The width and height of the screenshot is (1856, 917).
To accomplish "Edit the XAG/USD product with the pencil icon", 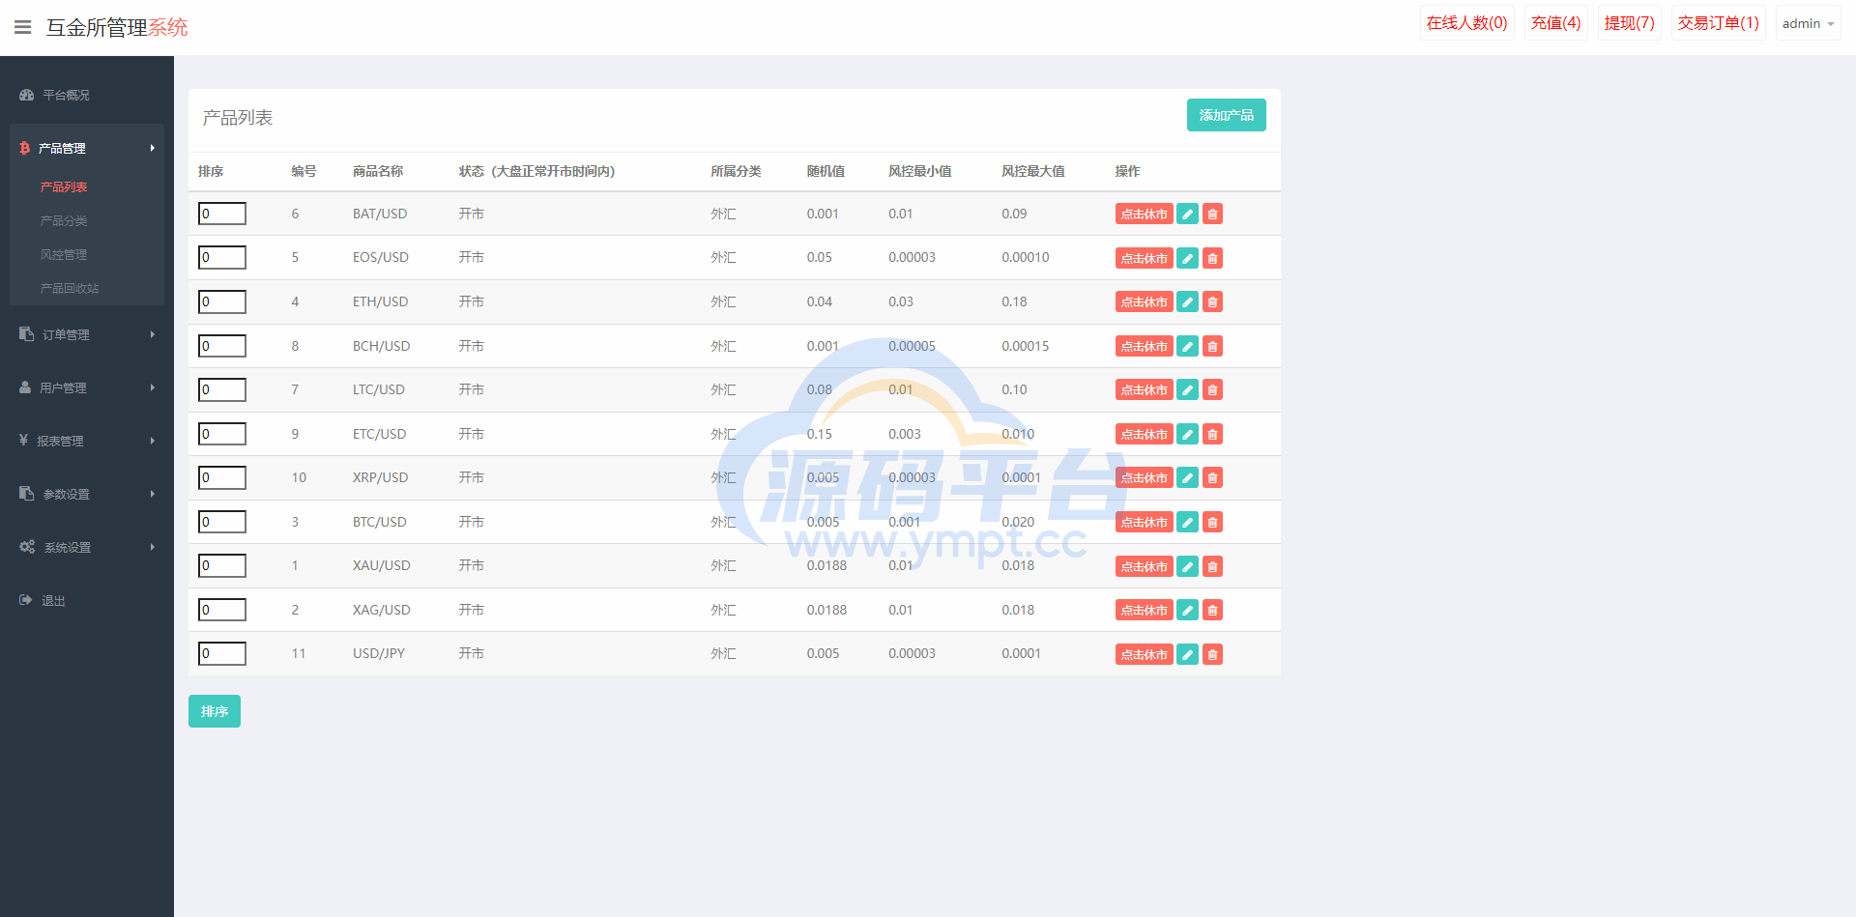I will click(x=1188, y=610).
